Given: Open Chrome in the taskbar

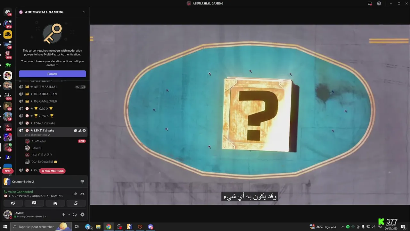Looking at the screenshot, I should point(109,227).
